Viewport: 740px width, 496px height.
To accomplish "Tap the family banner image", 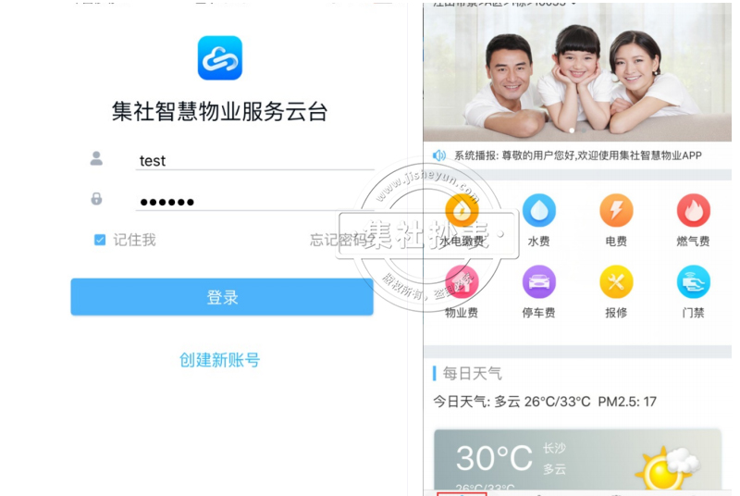I will pyautogui.click(x=577, y=72).
